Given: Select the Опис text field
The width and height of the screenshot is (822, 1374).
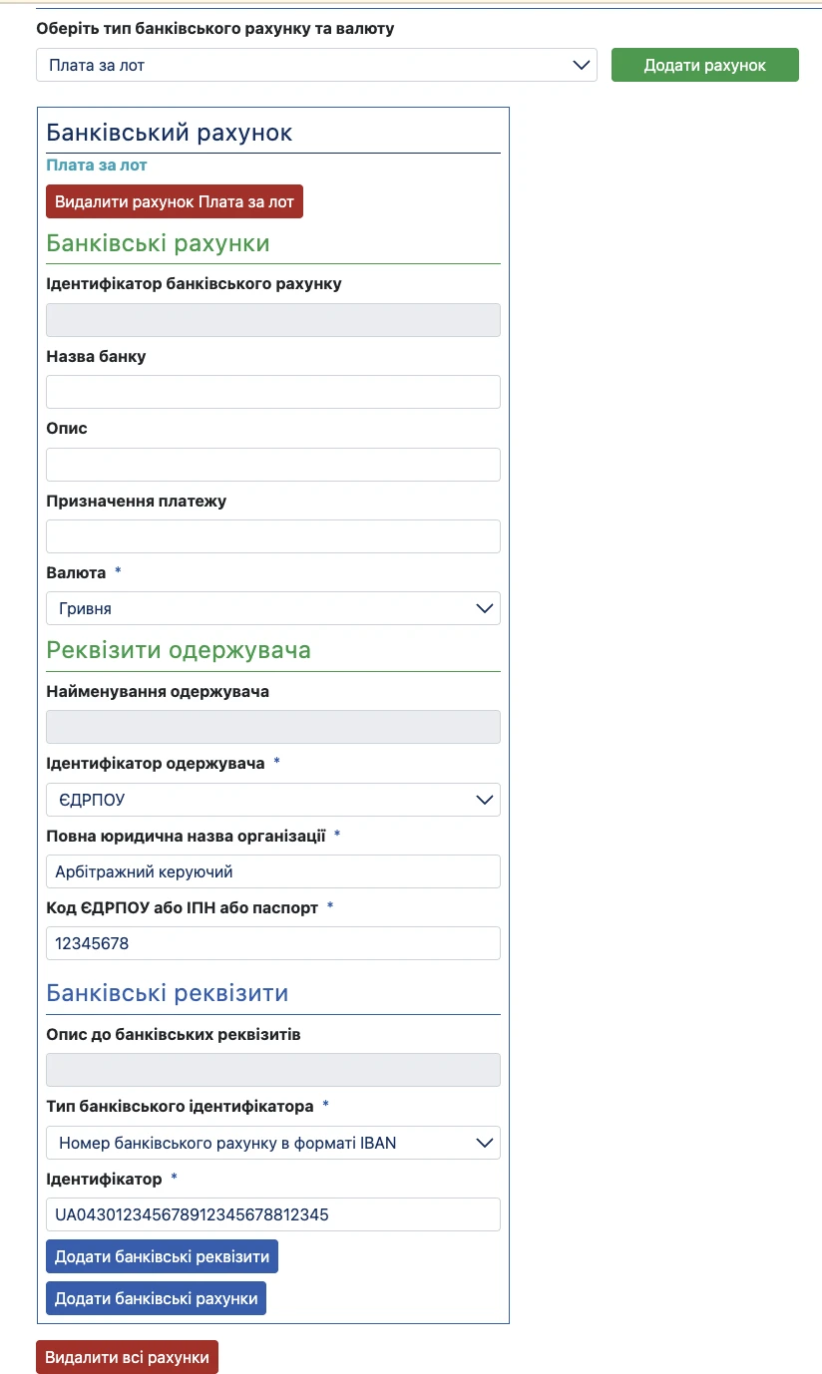Looking at the screenshot, I should pos(273,465).
